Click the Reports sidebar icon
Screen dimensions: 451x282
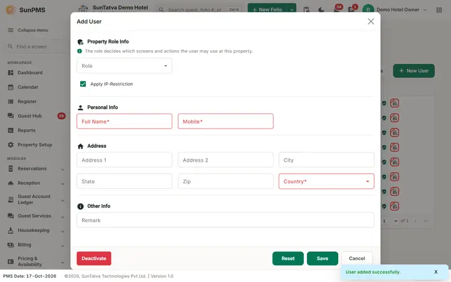(11, 130)
